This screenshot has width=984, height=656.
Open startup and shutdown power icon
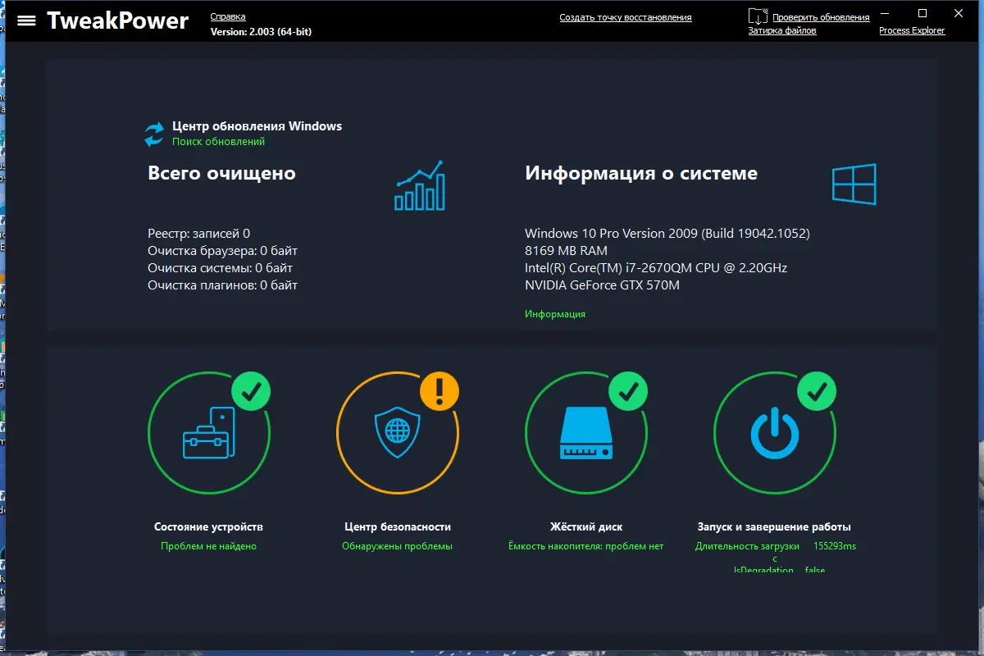click(x=774, y=435)
